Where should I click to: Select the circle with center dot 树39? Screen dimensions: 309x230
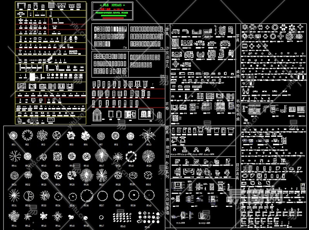coord(134,195)
